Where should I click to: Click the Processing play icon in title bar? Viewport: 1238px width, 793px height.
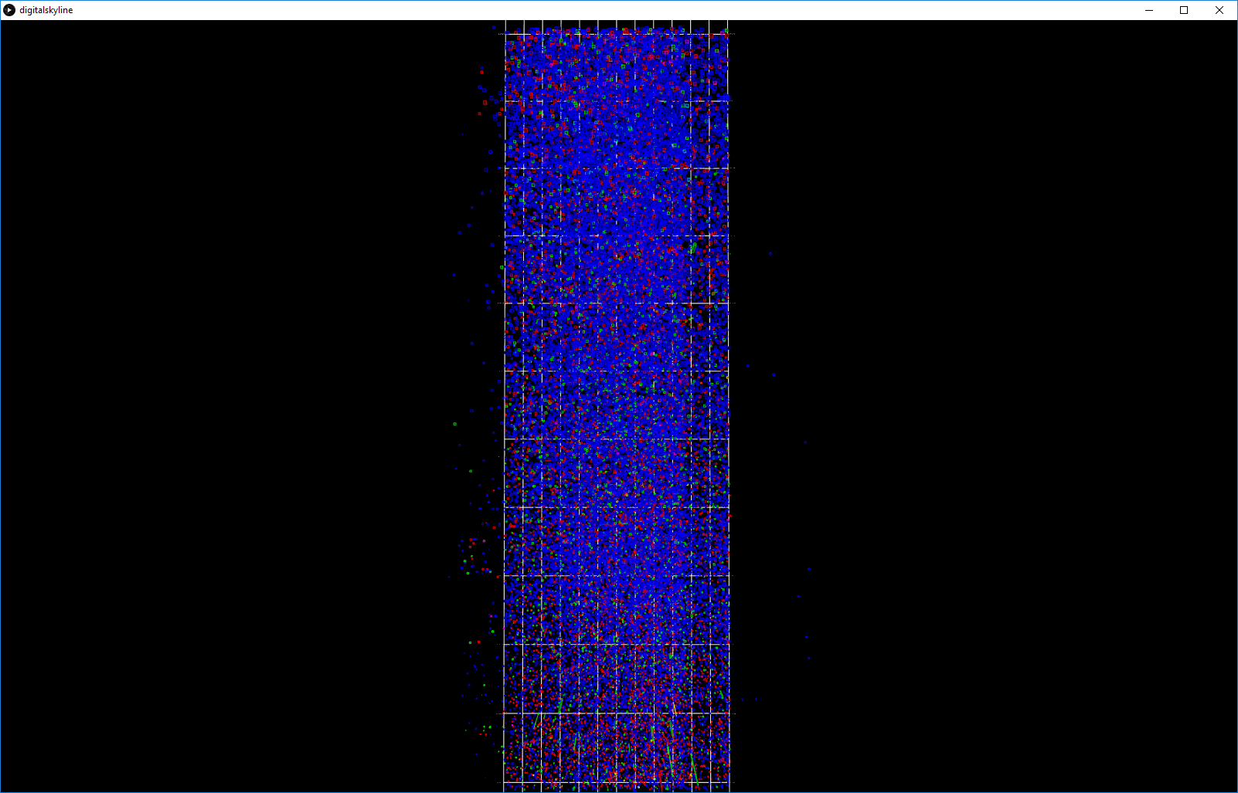click(9, 10)
